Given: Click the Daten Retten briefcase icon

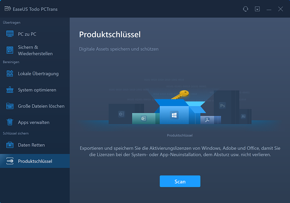Looking at the screenshot, I should 10,145.
